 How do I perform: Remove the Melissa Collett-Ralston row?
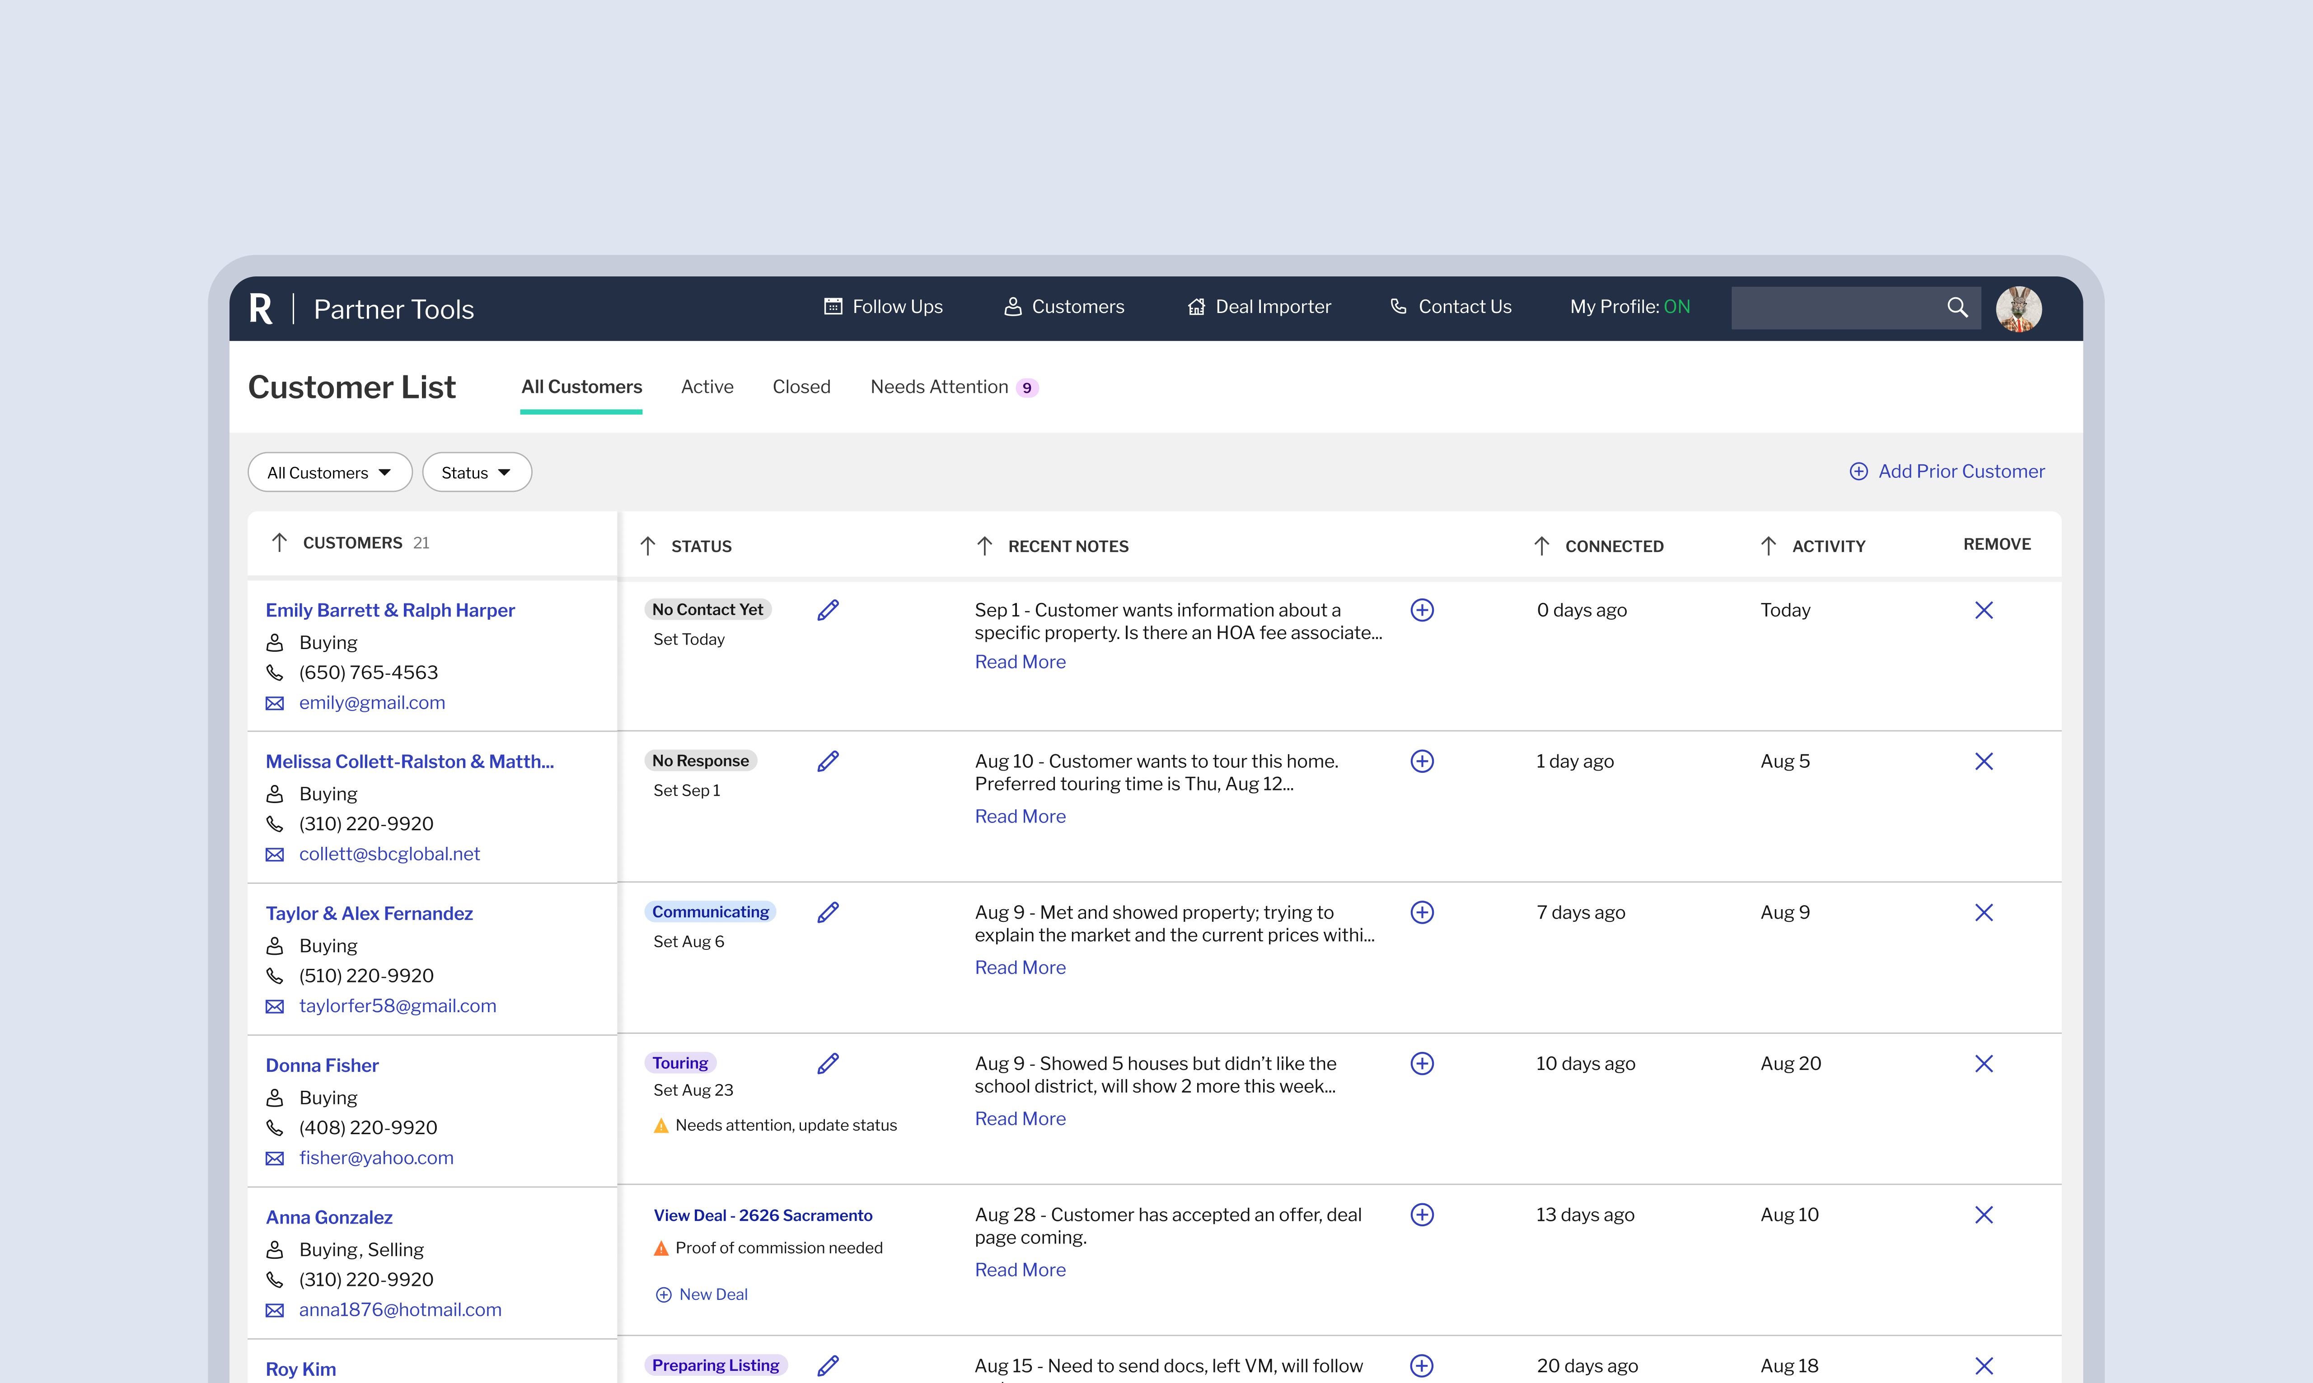pyautogui.click(x=1984, y=762)
